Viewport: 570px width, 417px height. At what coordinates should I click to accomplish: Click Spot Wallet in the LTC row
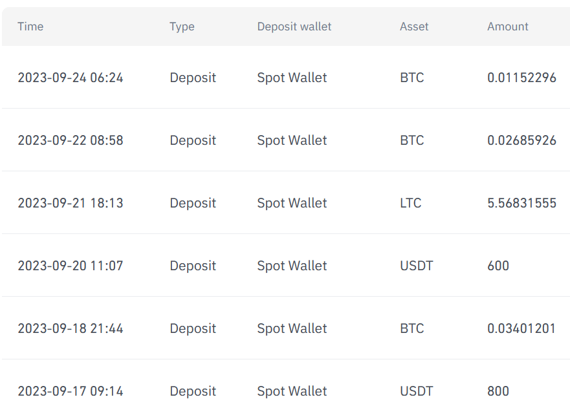click(x=292, y=203)
